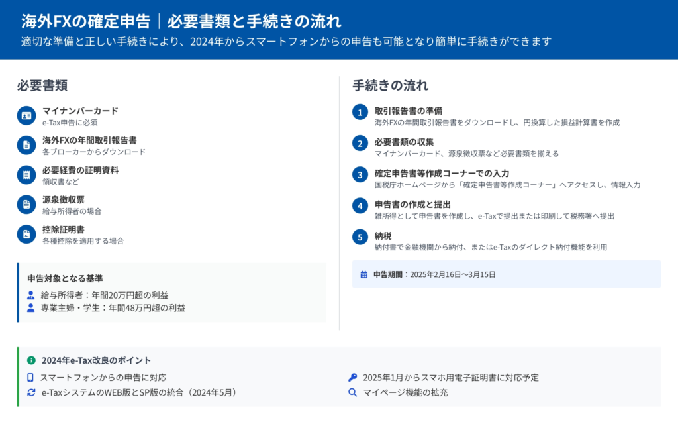Click the description マイナンバーカード、源泉徴収票など必要書類を揃える
This screenshot has width=678, height=424.
[x=467, y=154]
